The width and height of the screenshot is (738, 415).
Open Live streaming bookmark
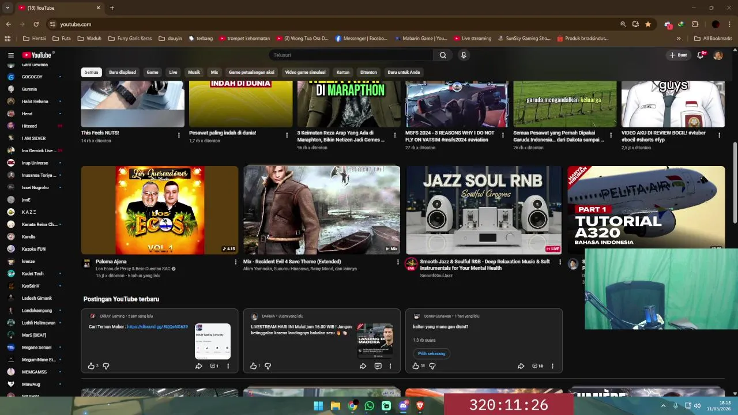click(472, 39)
